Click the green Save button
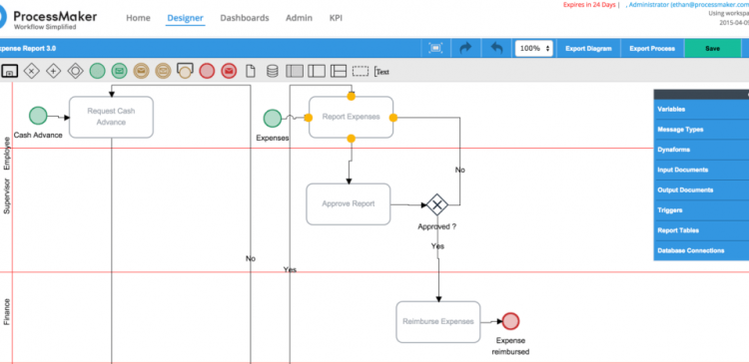The image size is (749, 364). [712, 48]
